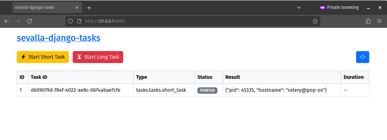Click the Private browsing mask indicator
The image size is (387, 140).
pos(340,8)
